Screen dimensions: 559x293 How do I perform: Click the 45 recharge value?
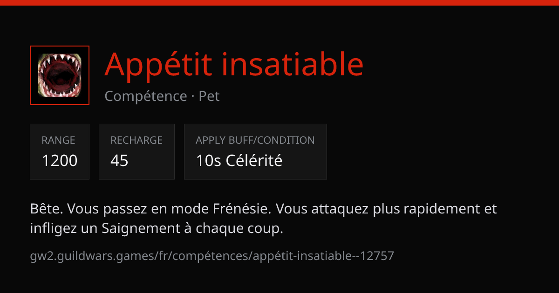click(119, 161)
